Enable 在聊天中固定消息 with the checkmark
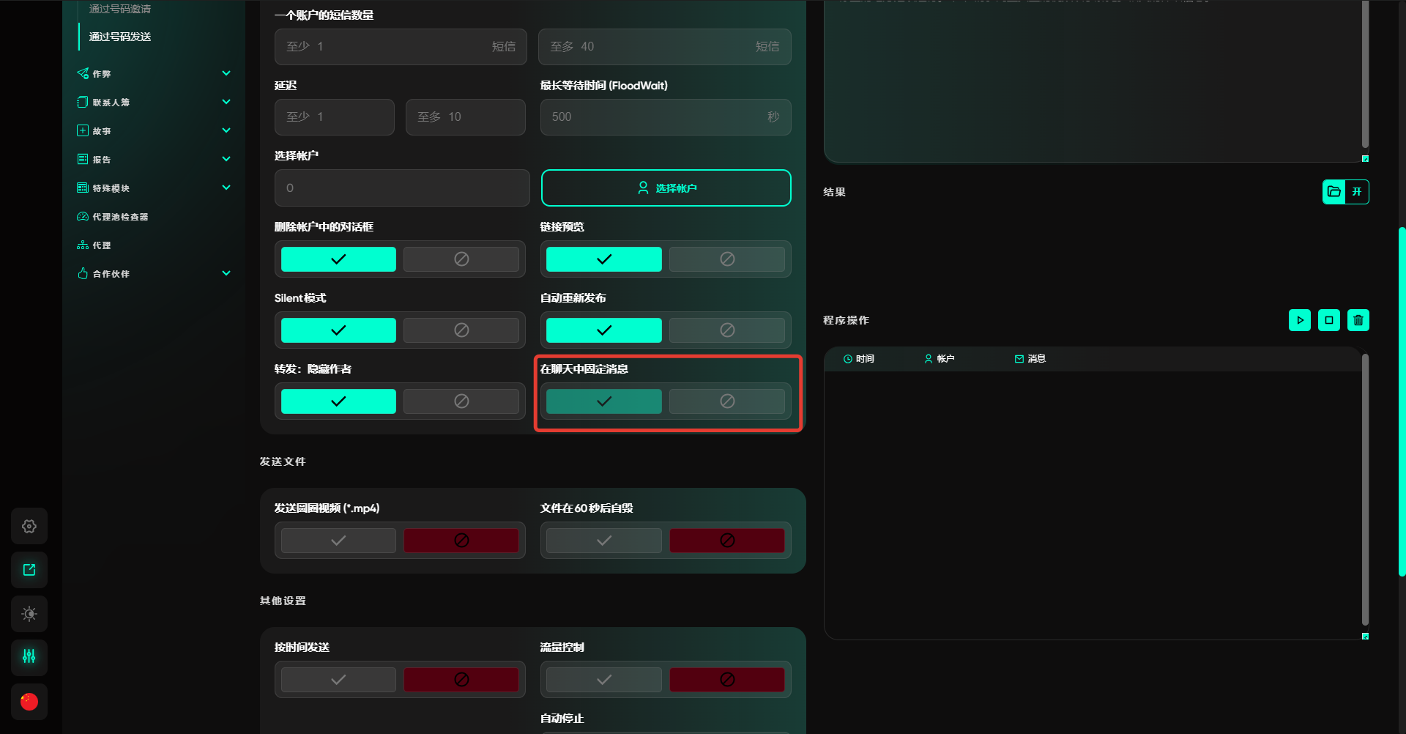 tap(603, 401)
